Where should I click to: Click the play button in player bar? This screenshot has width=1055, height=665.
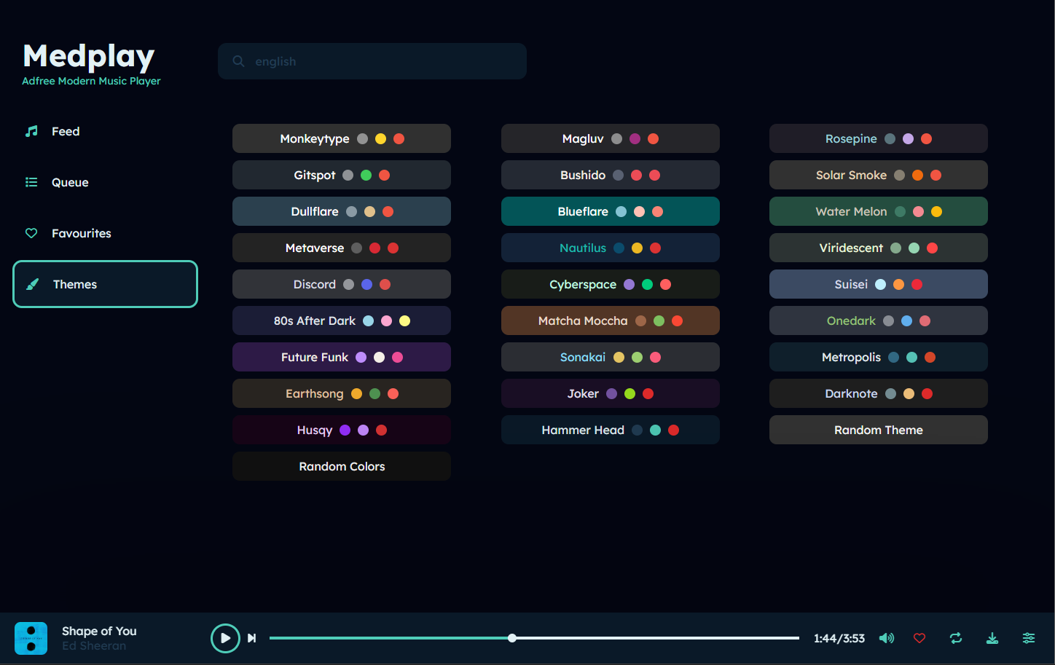point(225,639)
